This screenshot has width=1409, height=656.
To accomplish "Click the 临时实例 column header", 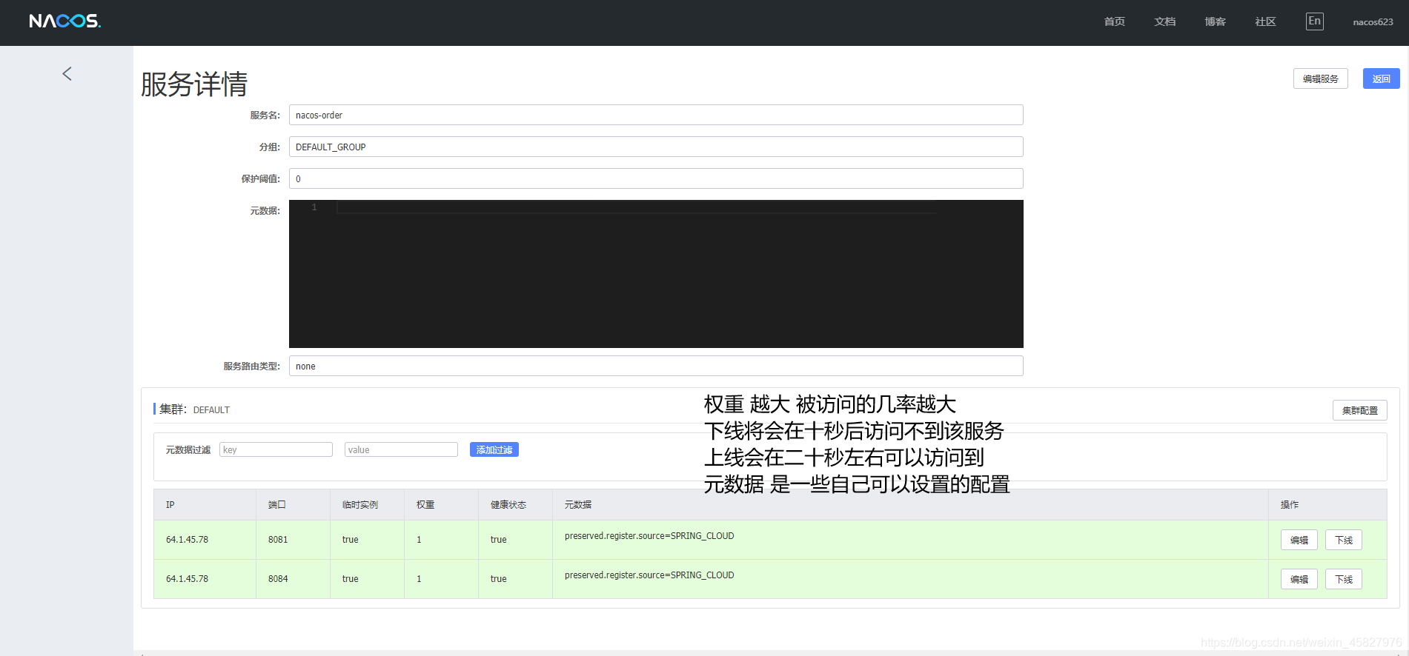I will click(x=368, y=504).
